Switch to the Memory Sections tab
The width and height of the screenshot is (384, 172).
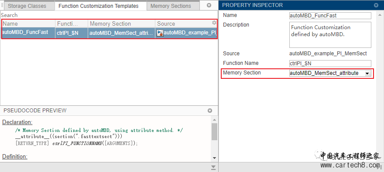point(171,6)
